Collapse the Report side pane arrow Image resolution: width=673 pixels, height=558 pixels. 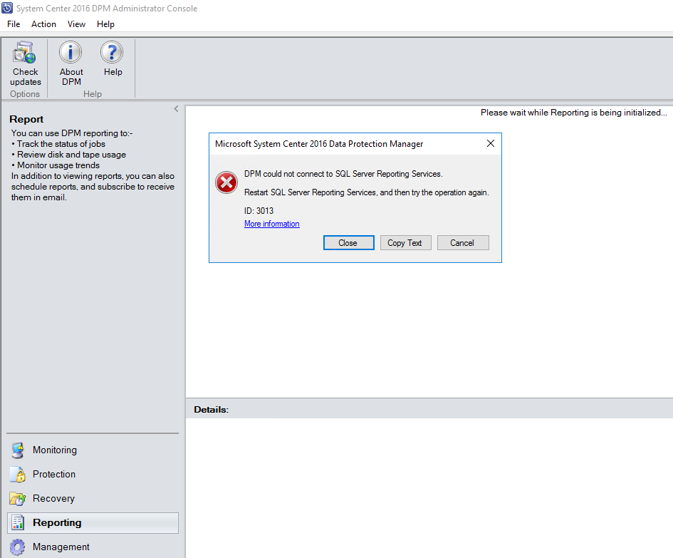(x=176, y=109)
